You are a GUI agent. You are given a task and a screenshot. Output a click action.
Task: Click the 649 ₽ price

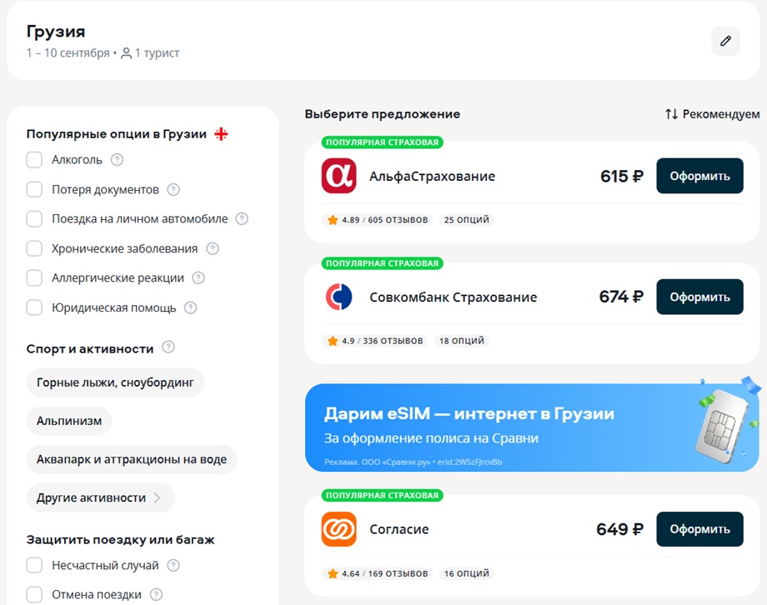(x=619, y=529)
